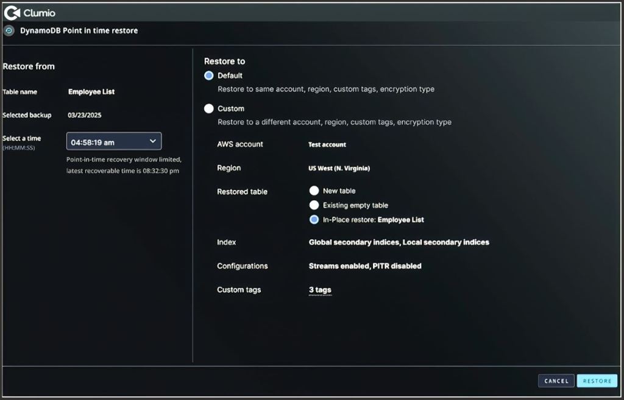Click the DynamoDB Point in time restore title
The width and height of the screenshot is (624, 400).
coord(79,30)
